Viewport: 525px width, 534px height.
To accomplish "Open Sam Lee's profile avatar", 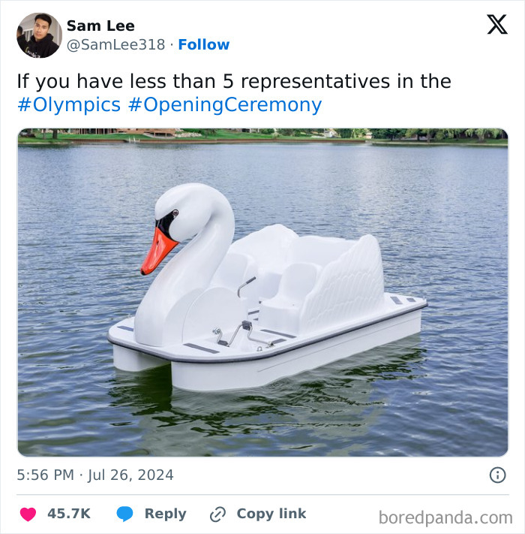I will pyautogui.click(x=40, y=35).
